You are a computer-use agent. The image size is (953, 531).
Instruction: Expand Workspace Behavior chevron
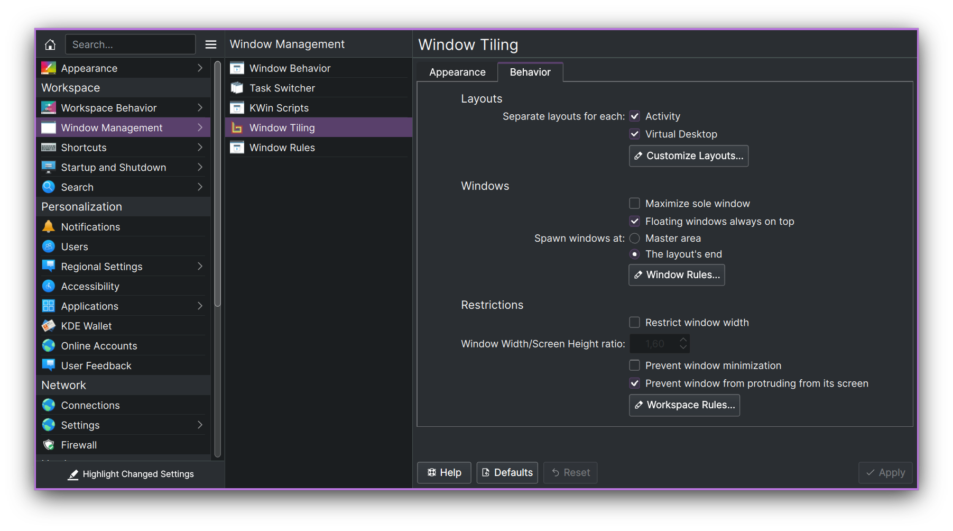coord(200,108)
